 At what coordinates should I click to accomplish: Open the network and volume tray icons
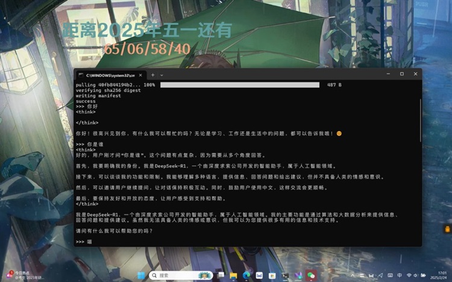413,275
